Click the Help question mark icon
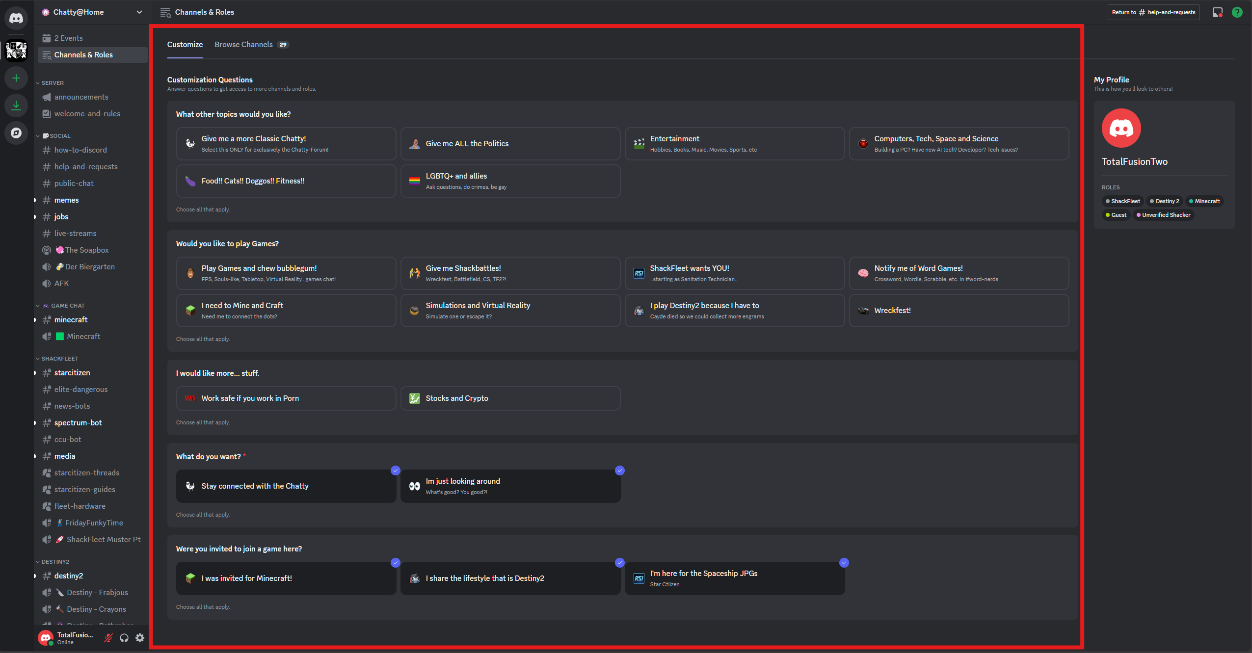 [1237, 12]
